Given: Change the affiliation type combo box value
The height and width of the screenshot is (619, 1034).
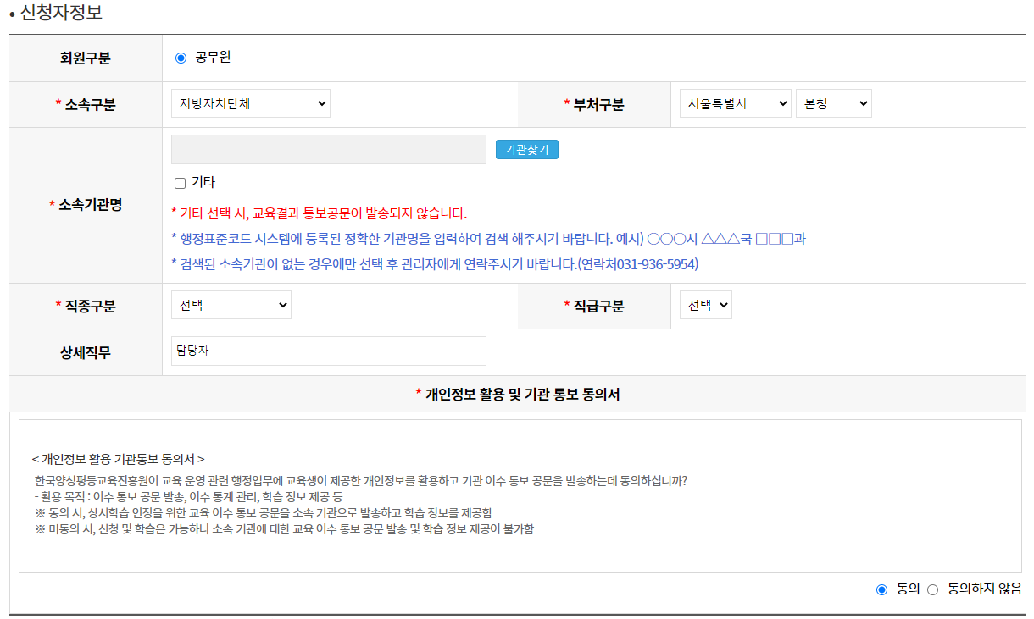Looking at the screenshot, I should tap(249, 104).
